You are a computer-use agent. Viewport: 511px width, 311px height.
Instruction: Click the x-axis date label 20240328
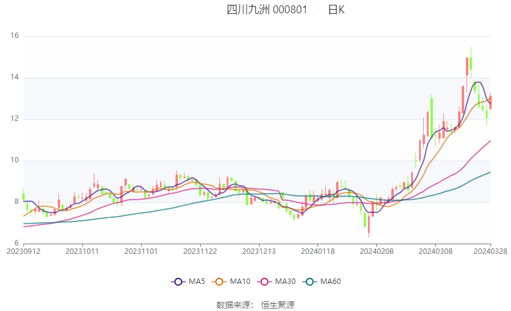[491, 251]
